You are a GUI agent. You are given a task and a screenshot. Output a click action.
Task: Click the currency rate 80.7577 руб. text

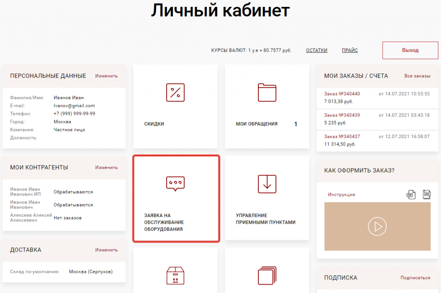click(x=277, y=50)
